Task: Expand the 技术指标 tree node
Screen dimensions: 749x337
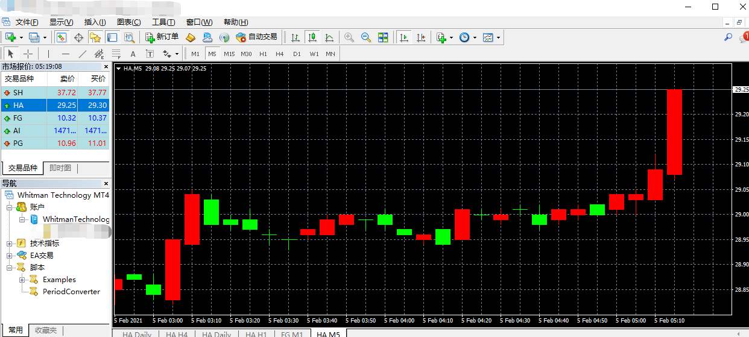Action: pos(10,244)
